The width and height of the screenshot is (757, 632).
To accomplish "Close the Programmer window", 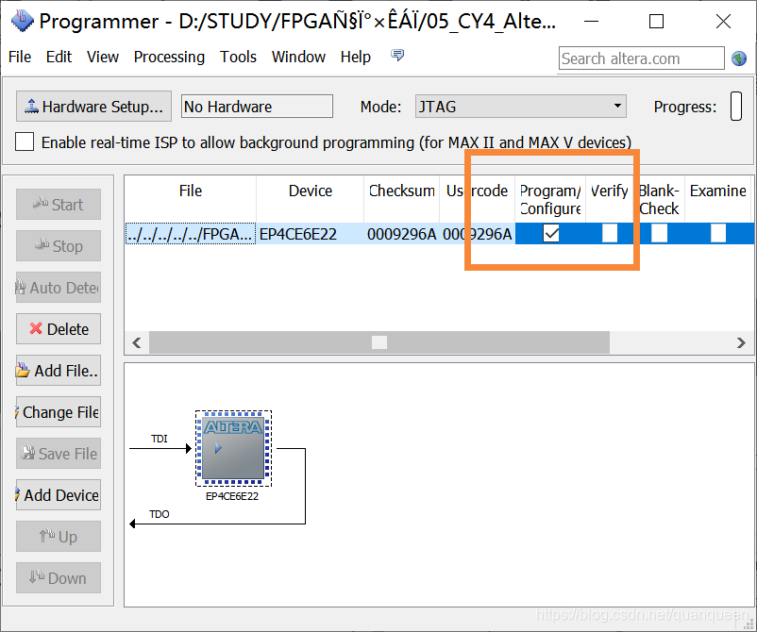I will (723, 22).
